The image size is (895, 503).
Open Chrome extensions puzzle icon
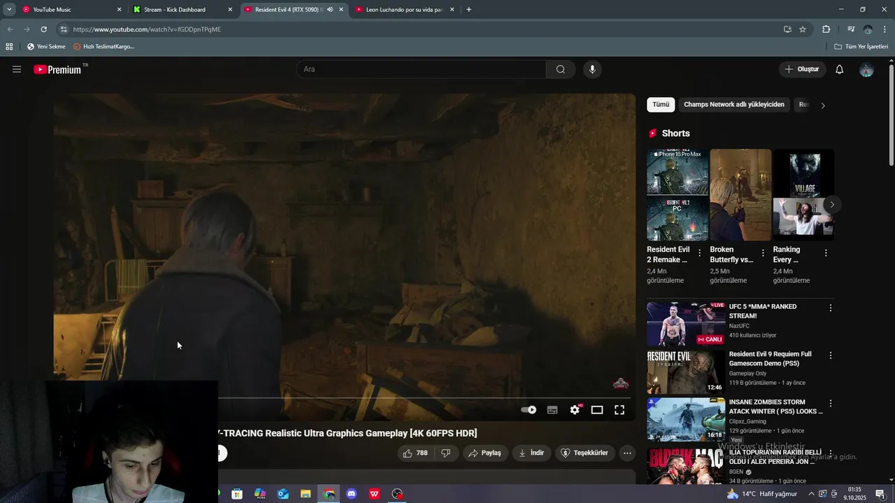click(x=826, y=29)
